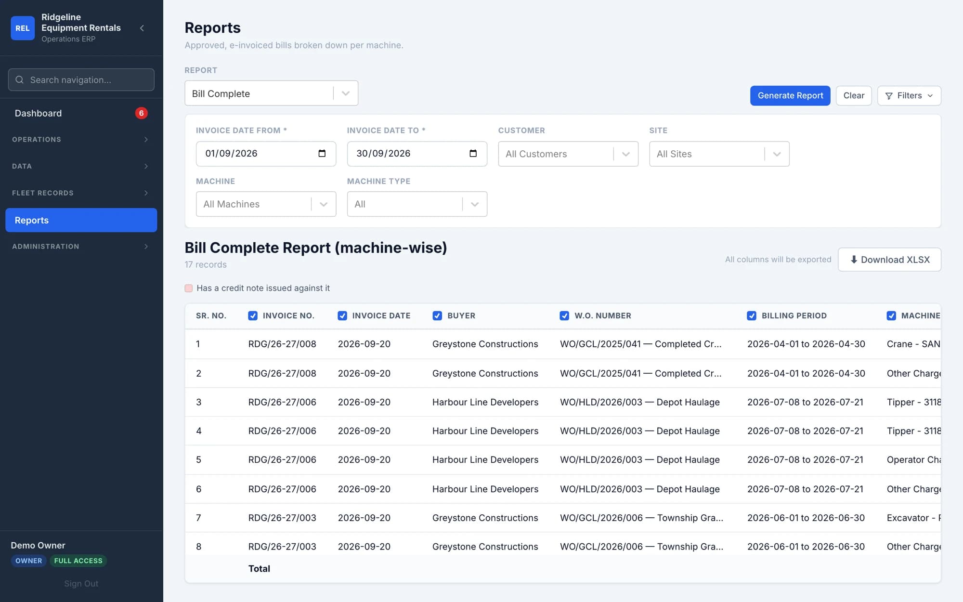Image resolution: width=963 pixels, height=602 pixels.
Task: Open the All Machines dropdown
Action: tap(266, 204)
